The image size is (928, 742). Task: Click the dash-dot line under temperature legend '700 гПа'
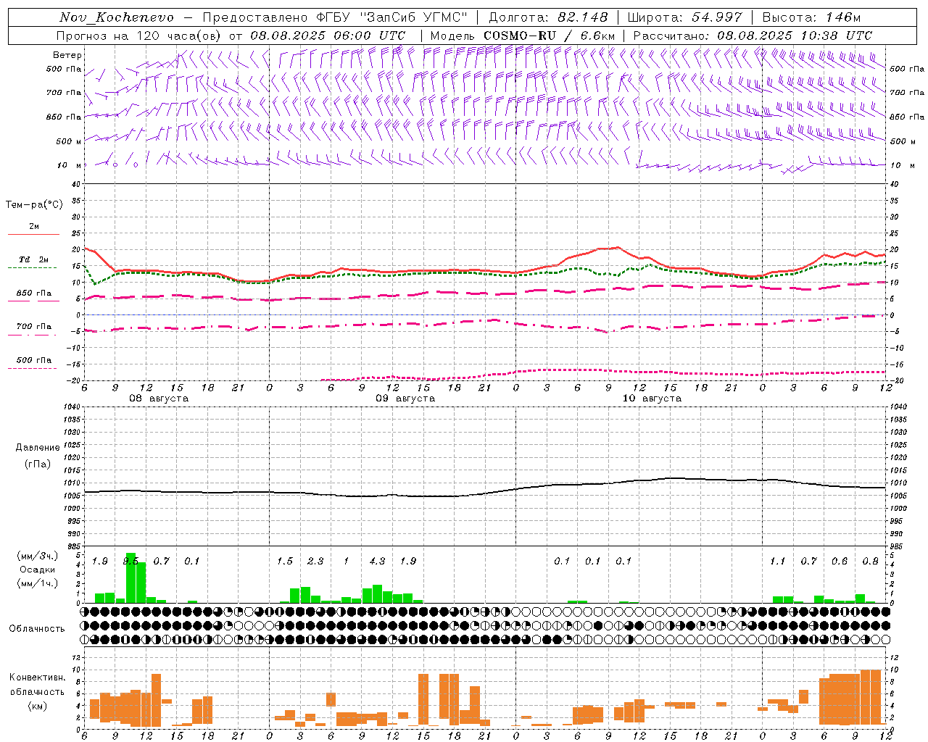pyautogui.click(x=33, y=335)
